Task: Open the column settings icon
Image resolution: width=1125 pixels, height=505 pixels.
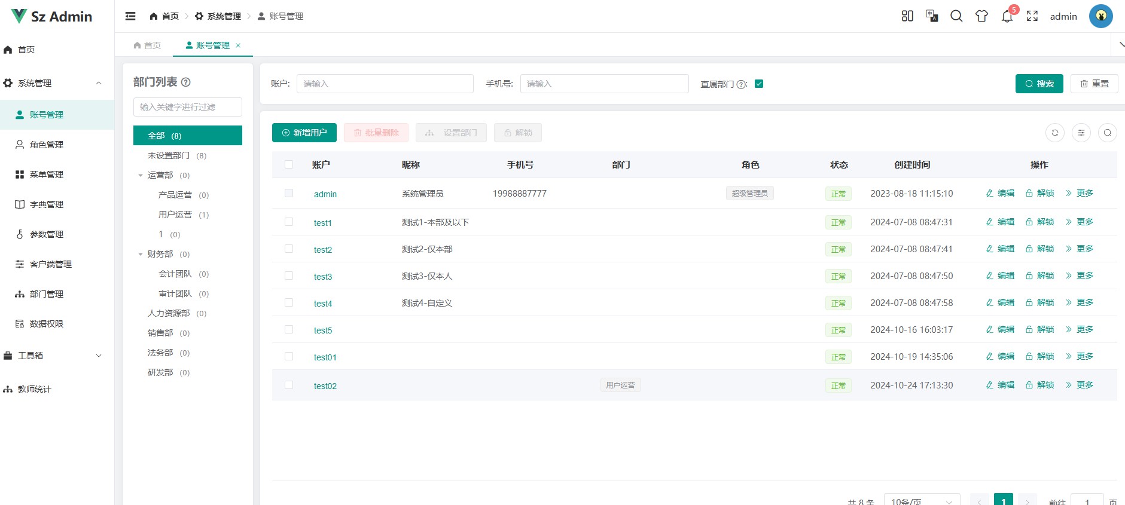Action: click(1081, 133)
